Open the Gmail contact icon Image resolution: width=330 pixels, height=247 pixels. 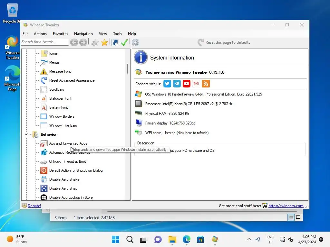point(196,84)
